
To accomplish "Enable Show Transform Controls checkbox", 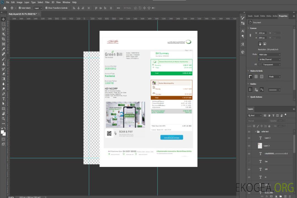I will tap(46, 8).
